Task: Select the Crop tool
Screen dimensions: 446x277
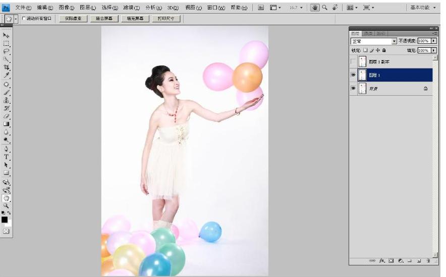Action: coord(6,67)
